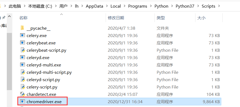Click the navigation pane scrollbar thumb
The height and width of the screenshot is (107, 240).
[x=9, y=62]
